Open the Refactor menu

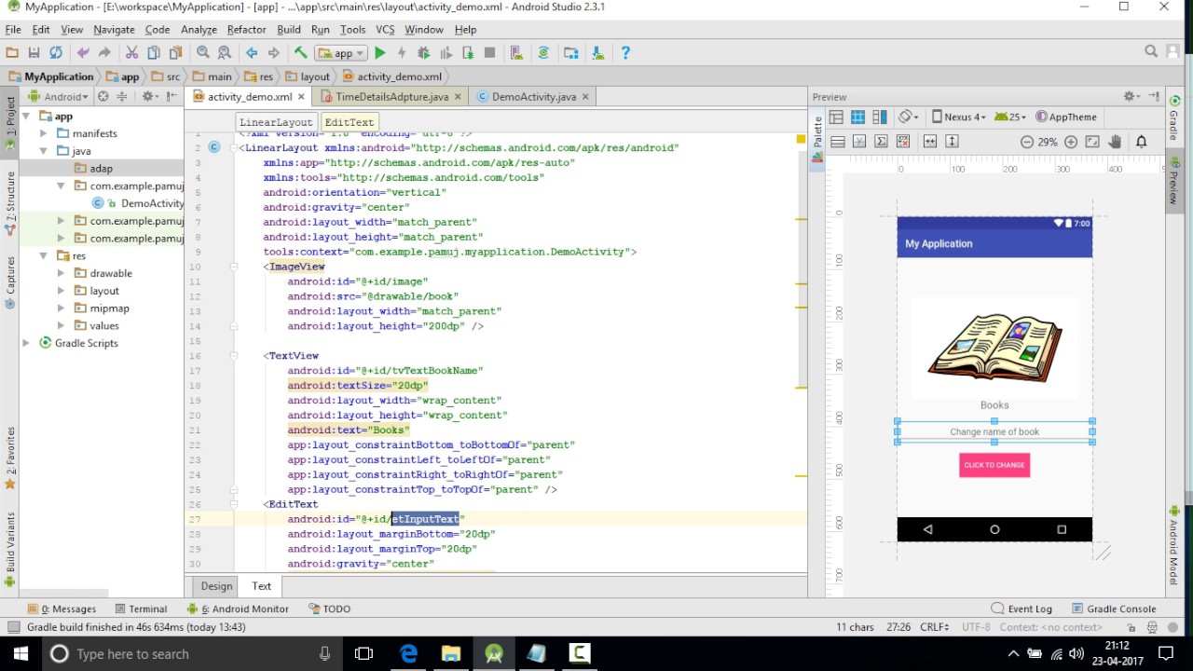[246, 30]
